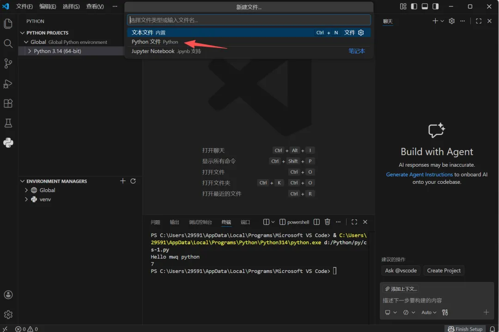Split the powershell terminal
Screen dimensions: 499x332
coord(316,222)
